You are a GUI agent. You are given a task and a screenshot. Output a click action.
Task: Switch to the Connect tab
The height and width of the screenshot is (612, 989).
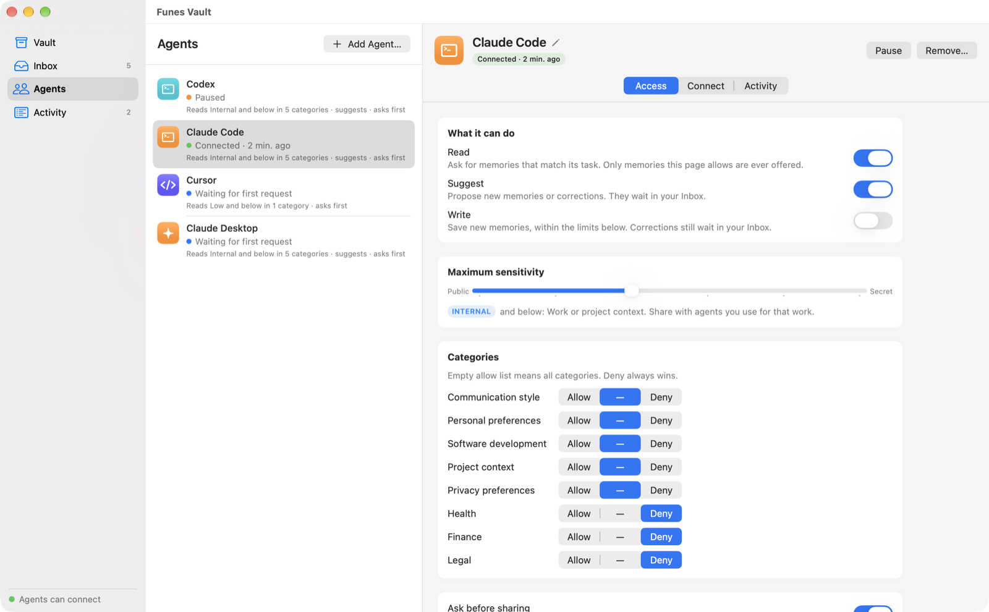[x=706, y=86]
